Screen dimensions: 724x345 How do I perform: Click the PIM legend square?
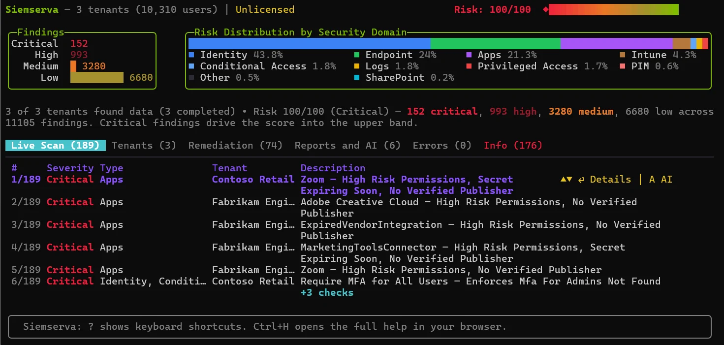[623, 66]
